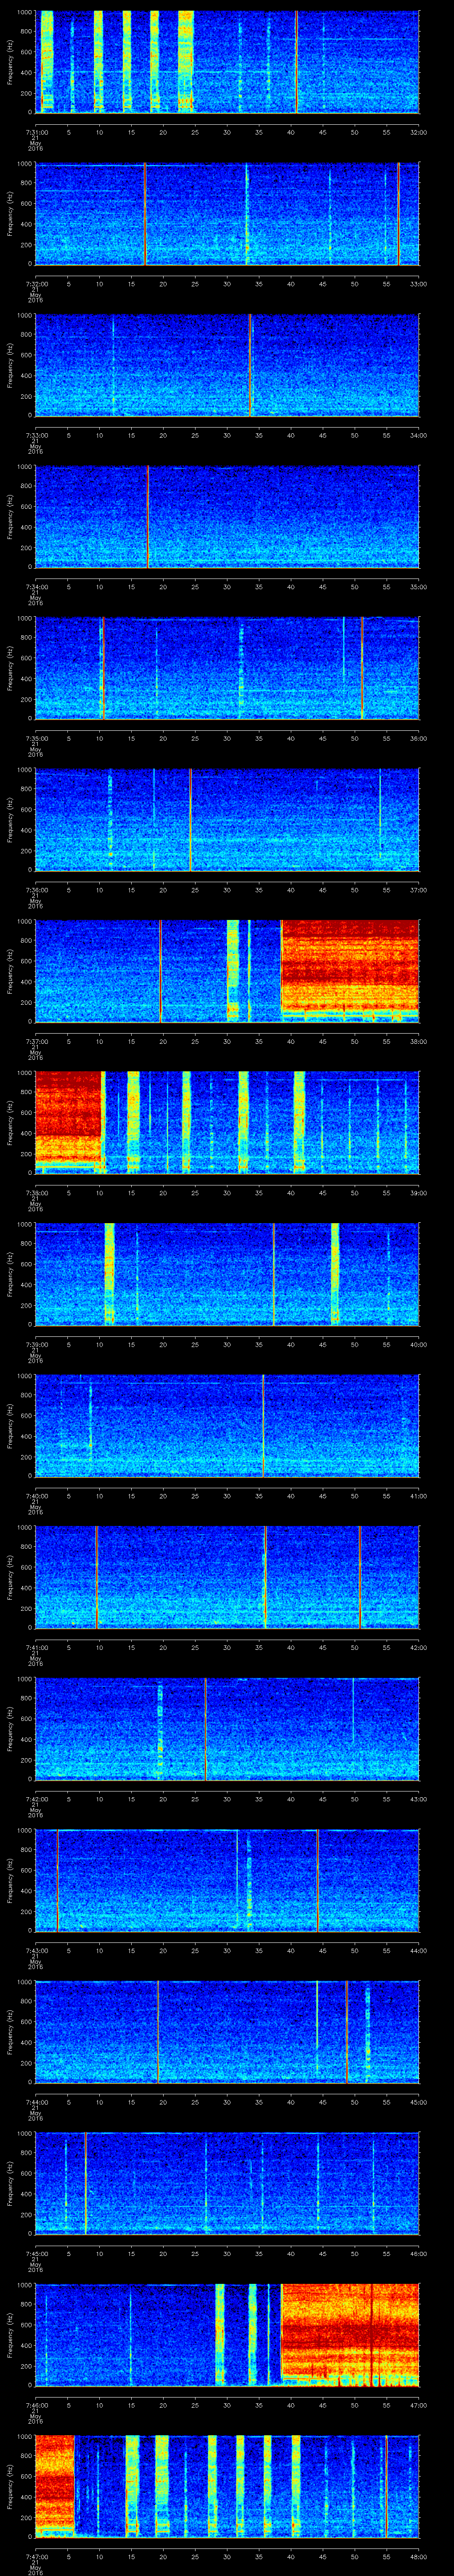
Task: Click the 7:38:00 start time label
Action: (x=36, y=1193)
